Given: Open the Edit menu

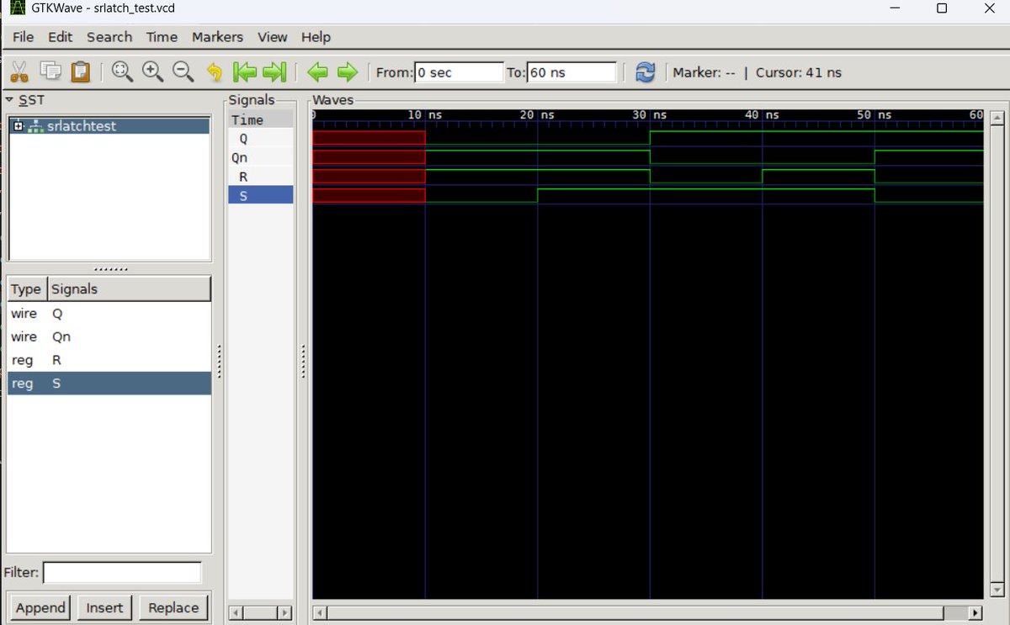Looking at the screenshot, I should (x=60, y=37).
